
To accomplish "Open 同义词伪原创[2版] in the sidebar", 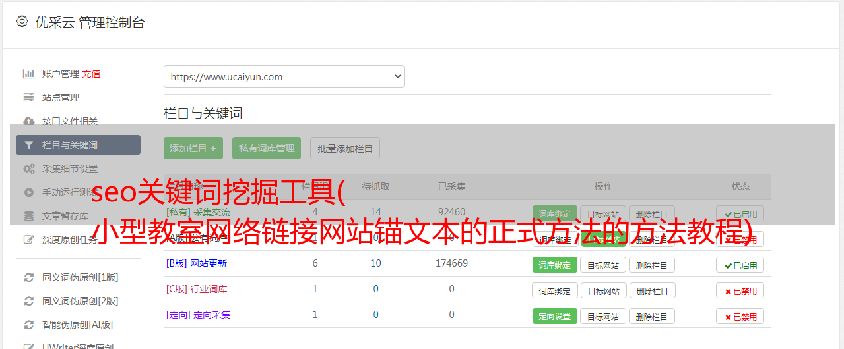I will click(81, 301).
